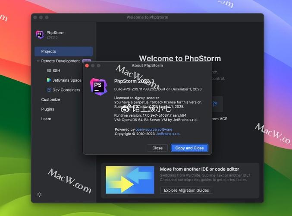Click Explore Migration Guides

tap(186, 190)
